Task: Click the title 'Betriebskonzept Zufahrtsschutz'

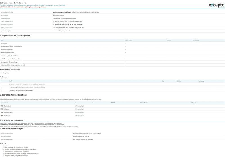Action: click(x=13, y=3)
